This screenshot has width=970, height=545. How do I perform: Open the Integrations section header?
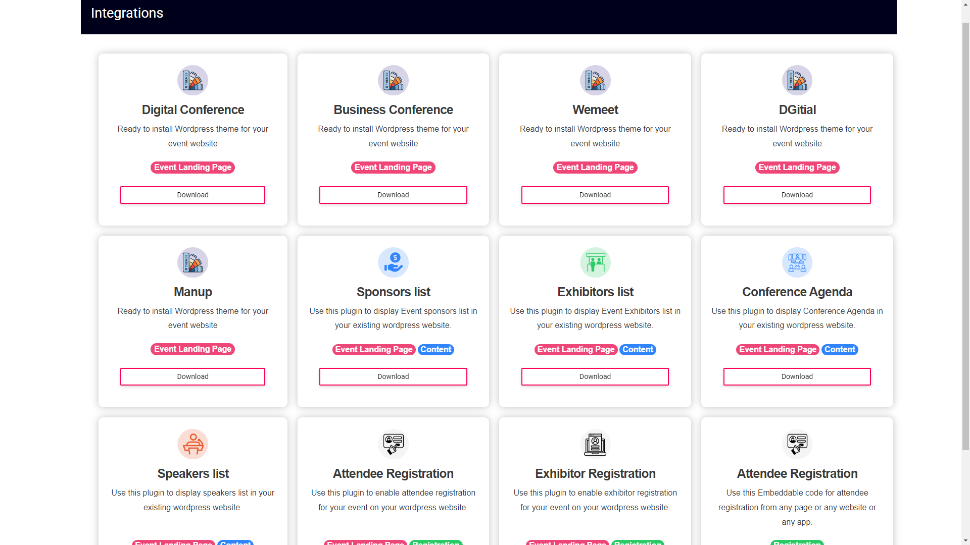click(127, 13)
